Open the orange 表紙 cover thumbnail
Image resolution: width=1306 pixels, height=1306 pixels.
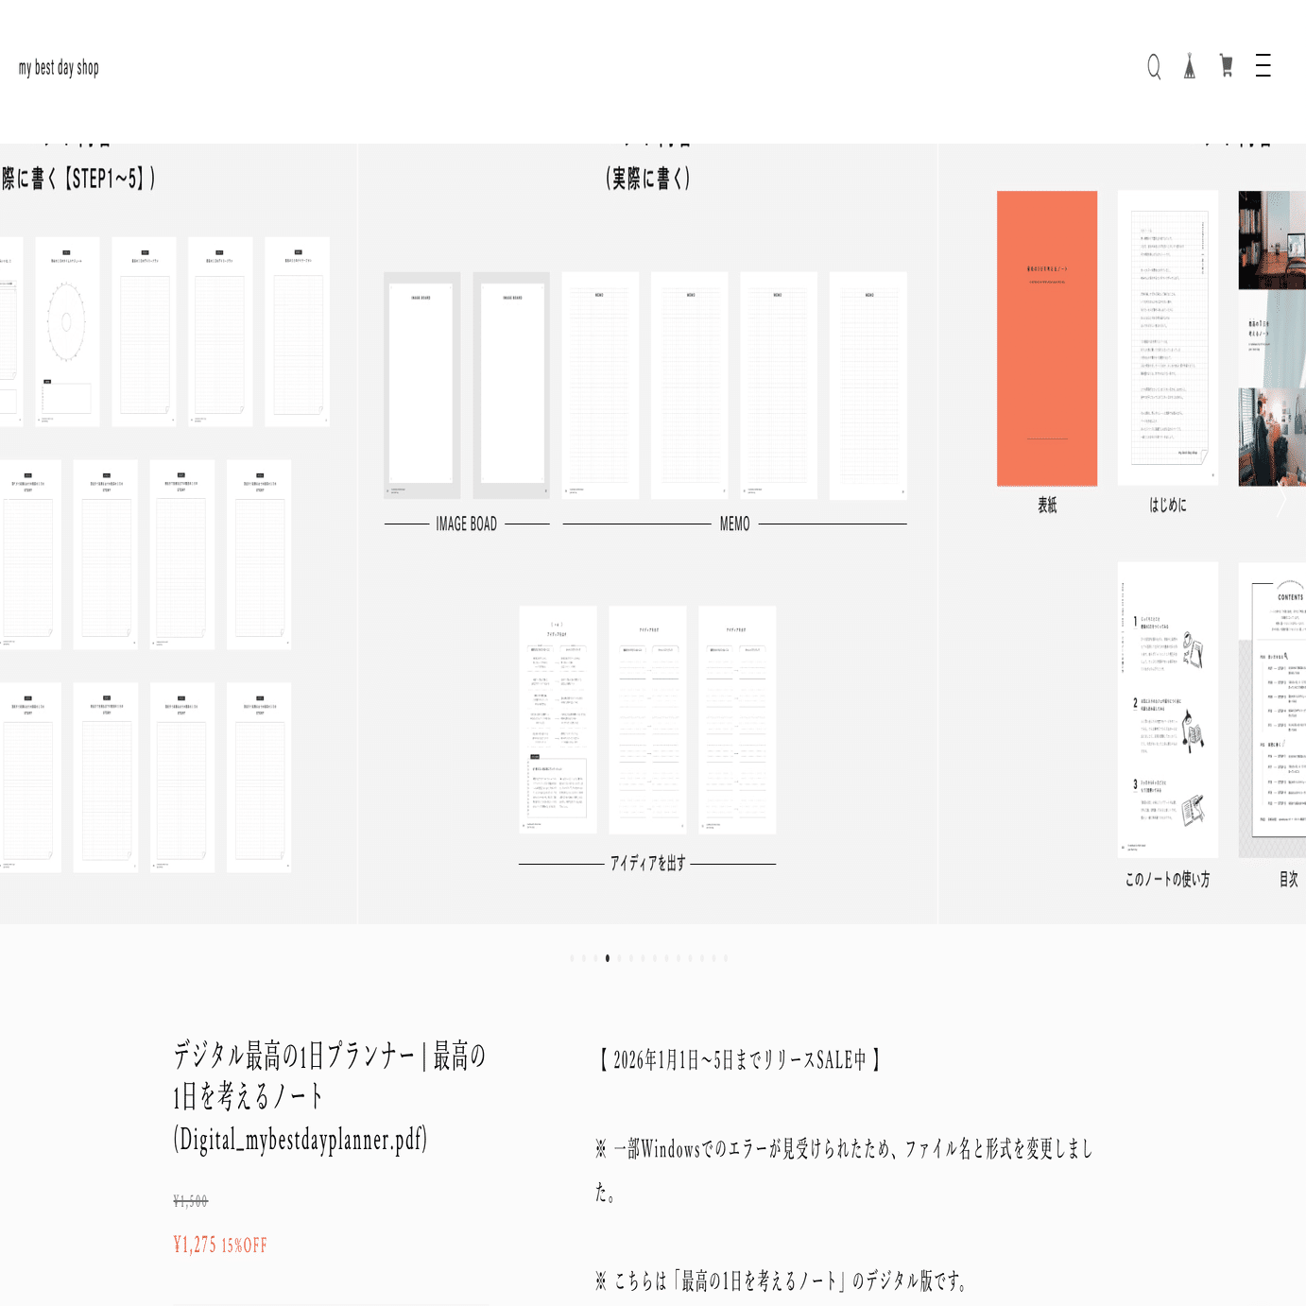click(1047, 338)
